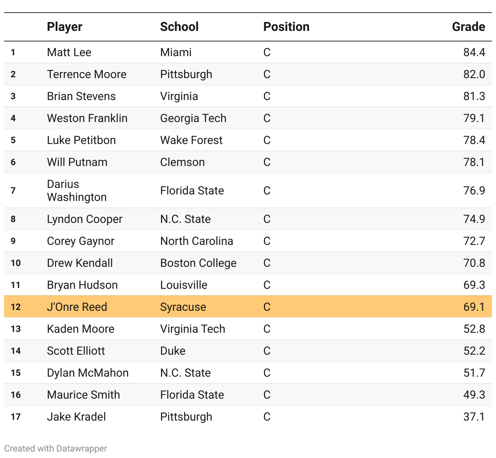Select the Darius Washington player cell
Image resolution: width=496 pixels, height=458 pixels.
(x=77, y=190)
